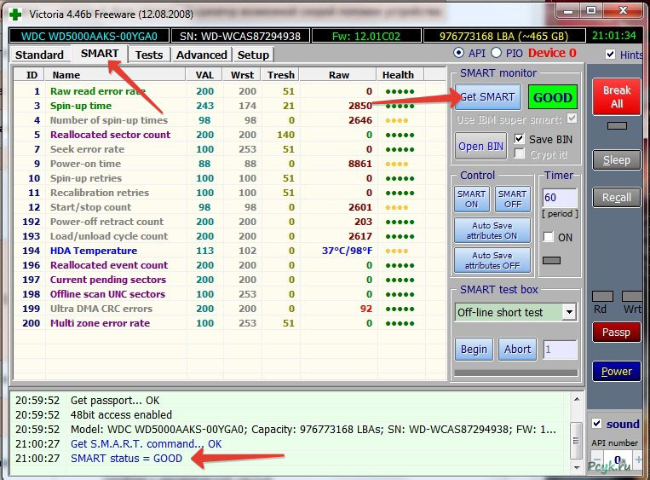The width and height of the screenshot is (650, 480).
Task: Click the Load/unload cycle count row
Action: (230, 236)
